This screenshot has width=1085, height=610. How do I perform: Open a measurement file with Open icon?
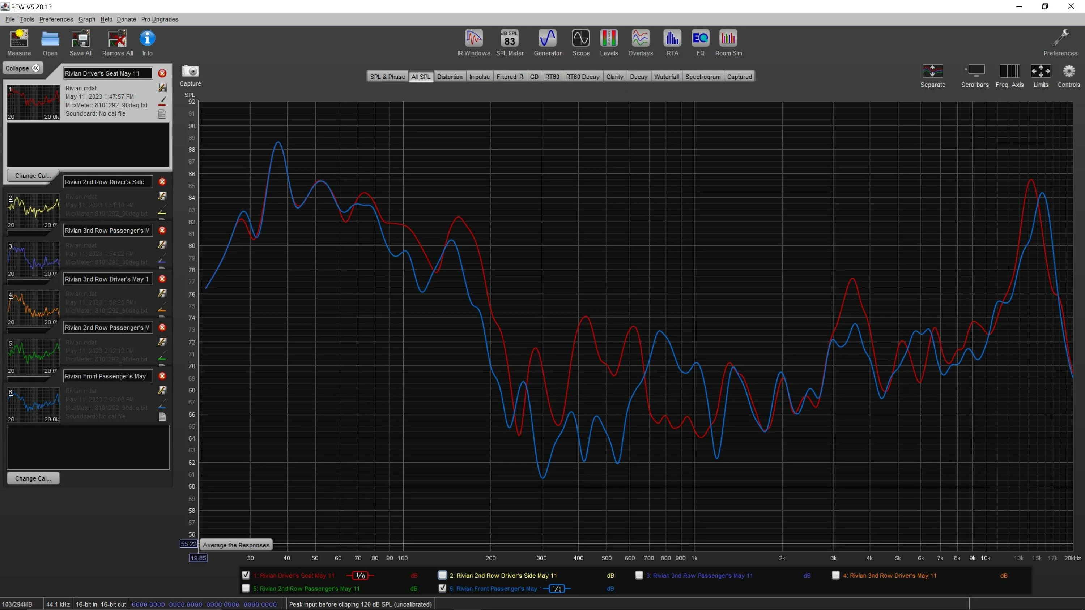point(50,43)
